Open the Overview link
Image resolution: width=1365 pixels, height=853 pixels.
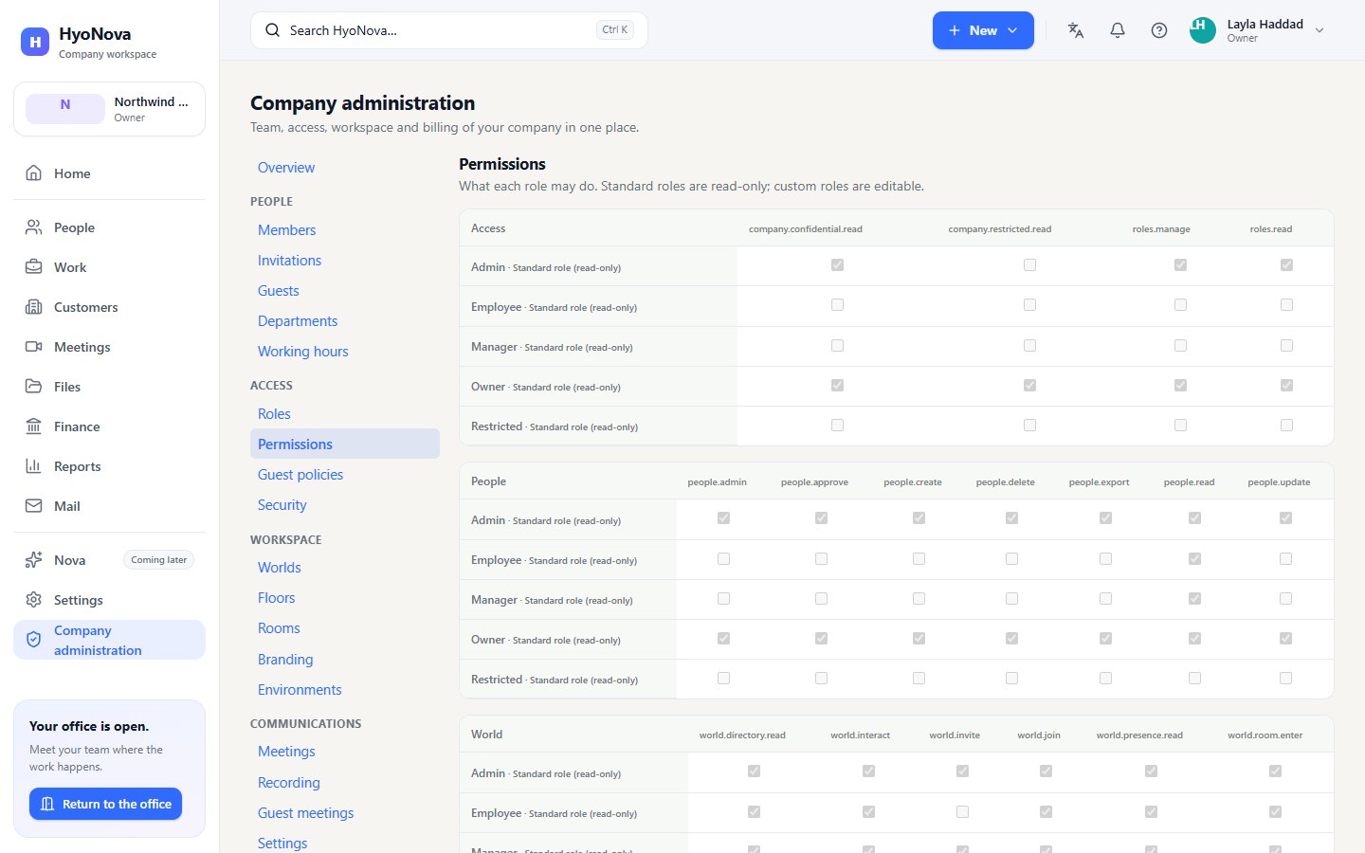click(x=286, y=168)
